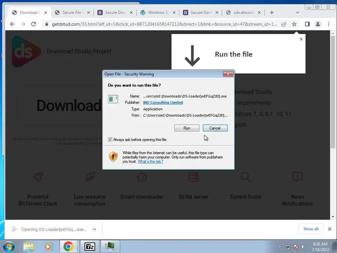The width and height of the screenshot is (337, 253).
Task: Click the share page icon in address bar
Action: pos(284,24)
